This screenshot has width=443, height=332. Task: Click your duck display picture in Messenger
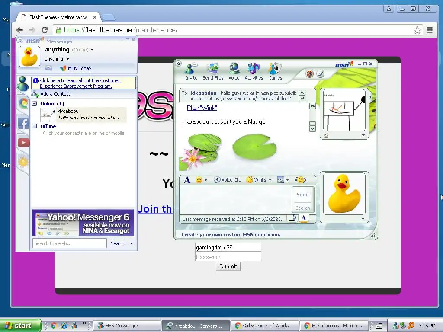[29, 57]
